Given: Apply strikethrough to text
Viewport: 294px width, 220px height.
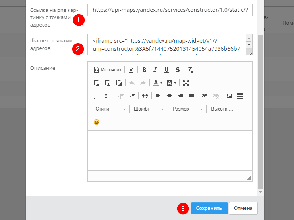Looking at the screenshot, I should pyautogui.click(x=178, y=70).
